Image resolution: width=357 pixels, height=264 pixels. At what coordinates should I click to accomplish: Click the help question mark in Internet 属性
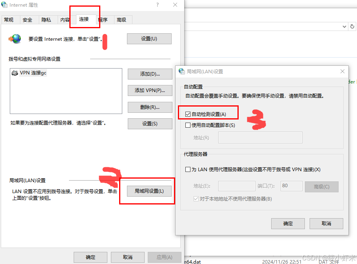pos(158,5)
